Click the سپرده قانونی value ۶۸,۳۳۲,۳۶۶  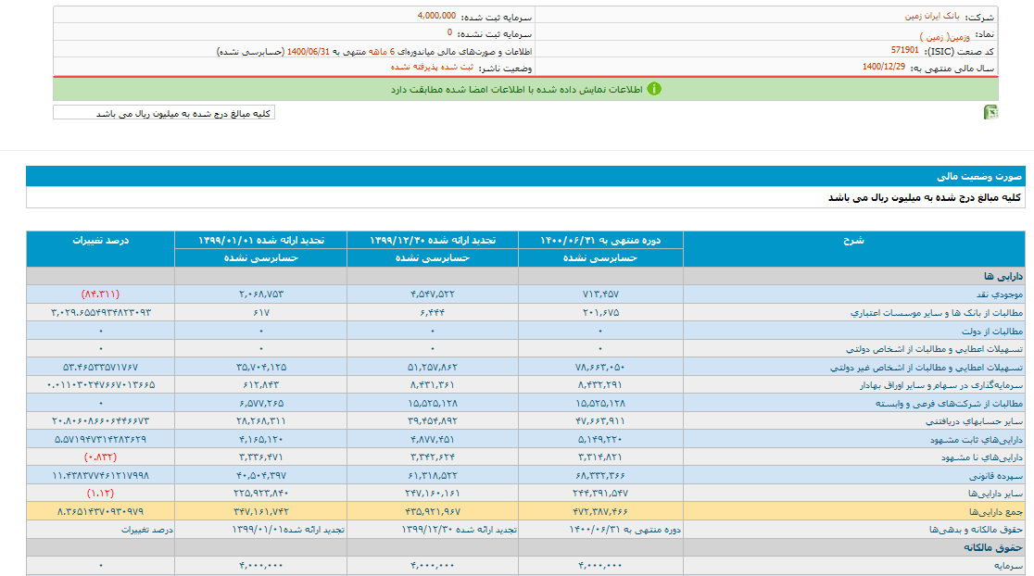click(600, 475)
